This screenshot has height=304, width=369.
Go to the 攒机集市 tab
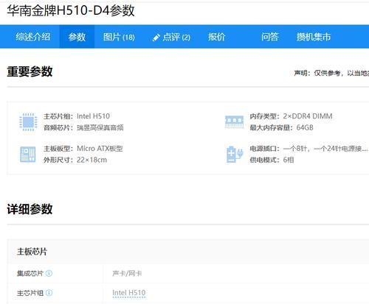point(314,37)
